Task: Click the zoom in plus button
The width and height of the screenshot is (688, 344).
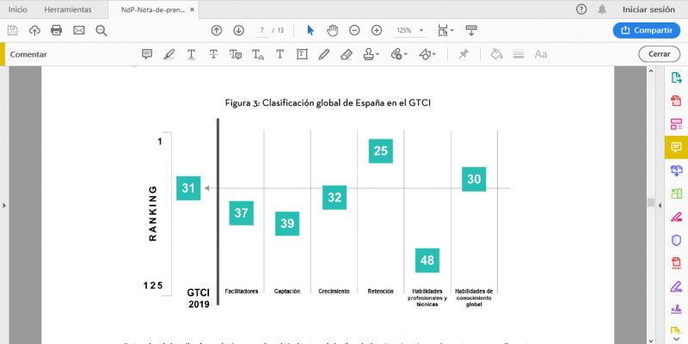Action: click(376, 30)
